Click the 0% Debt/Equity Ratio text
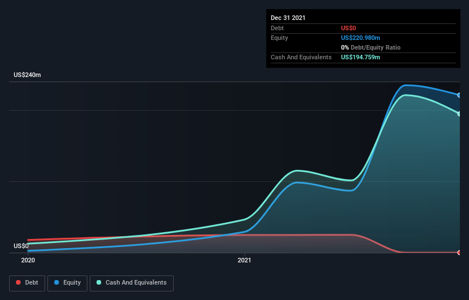The image size is (469, 300). click(371, 47)
